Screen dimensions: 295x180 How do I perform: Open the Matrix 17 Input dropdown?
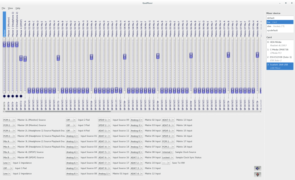(x=168, y=141)
